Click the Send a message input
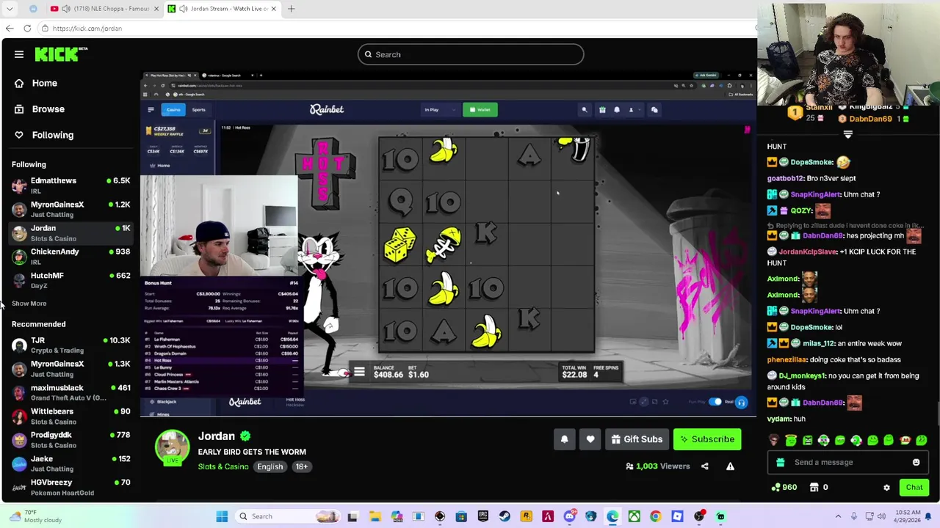 click(x=847, y=463)
